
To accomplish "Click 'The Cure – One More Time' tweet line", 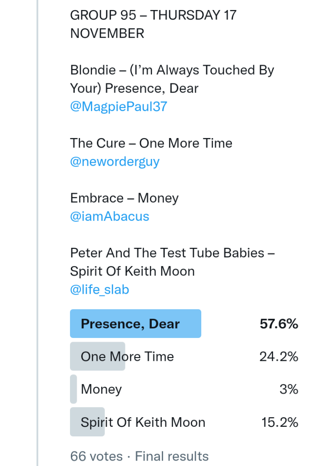I will [151, 143].
